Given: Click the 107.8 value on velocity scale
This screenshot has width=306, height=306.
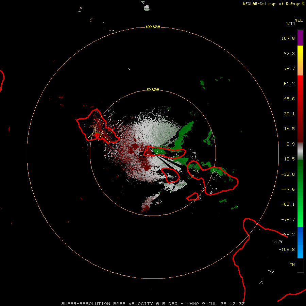Looking at the screenshot, I should (x=288, y=38).
